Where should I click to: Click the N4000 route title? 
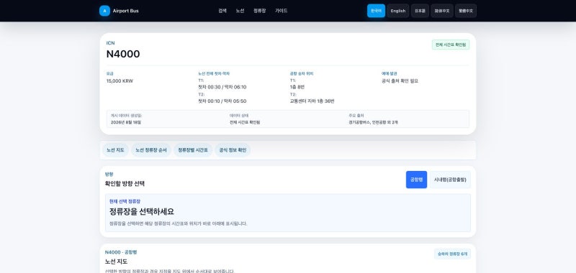[x=123, y=54]
